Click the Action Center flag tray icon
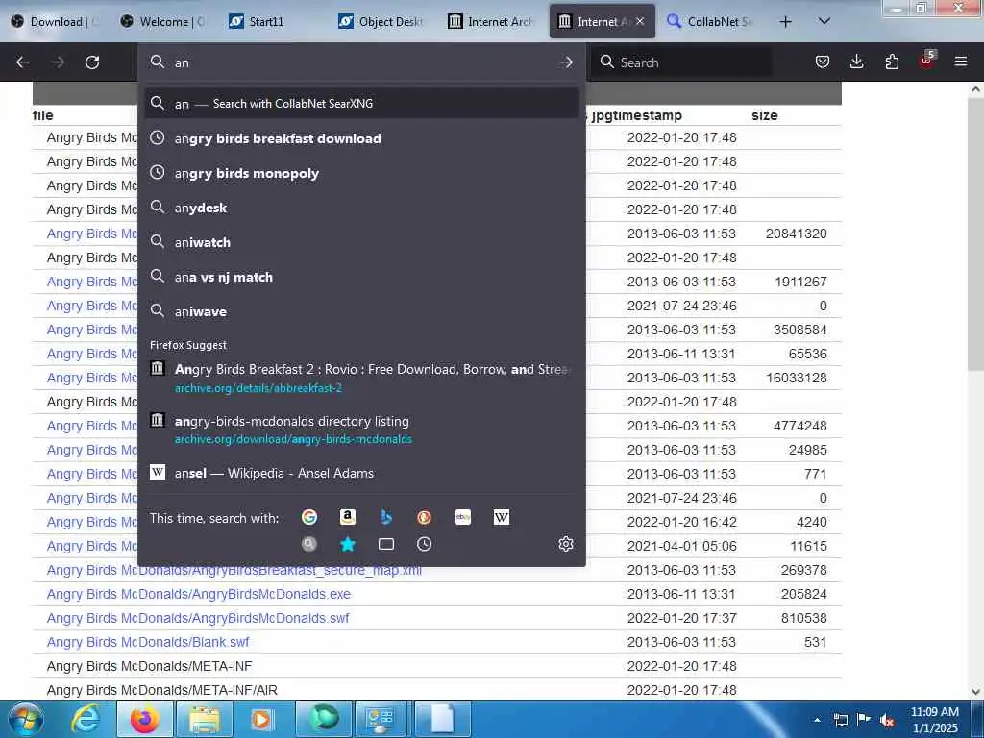The height and width of the screenshot is (738, 984). coord(864,720)
